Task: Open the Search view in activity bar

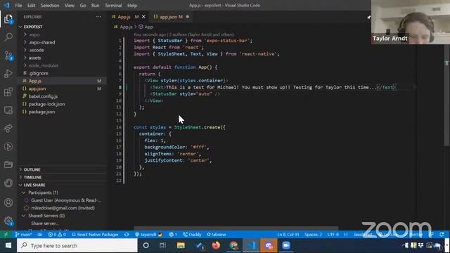Action: 8,37
